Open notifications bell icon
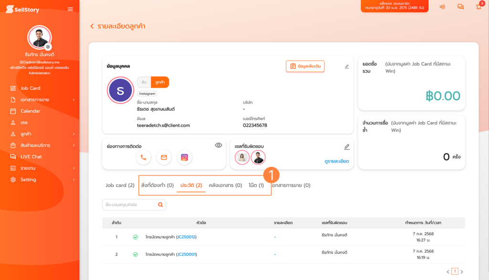The image size is (489, 280). [478, 7]
